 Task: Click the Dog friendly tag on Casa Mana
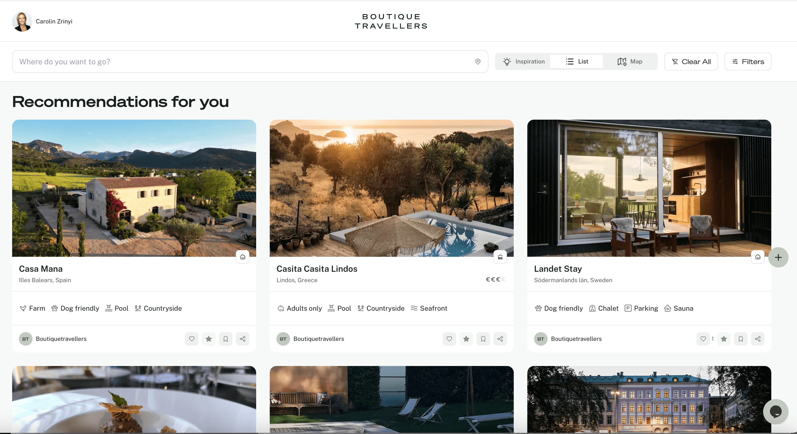coord(75,308)
